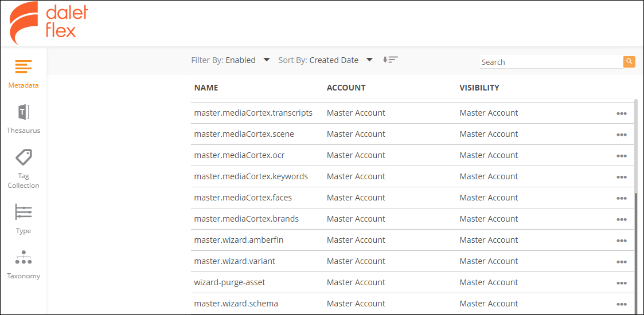This screenshot has height=315, width=644.
Task: Click Visibility cell of master.mediaCortex.faces row
Action: click(x=489, y=198)
